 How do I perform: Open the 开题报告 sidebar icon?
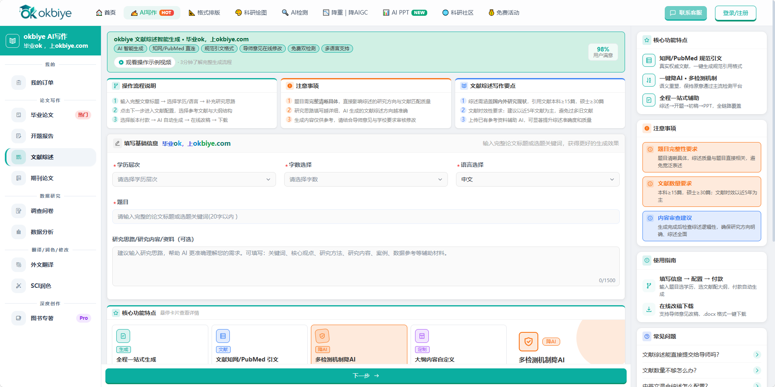point(19,136)
